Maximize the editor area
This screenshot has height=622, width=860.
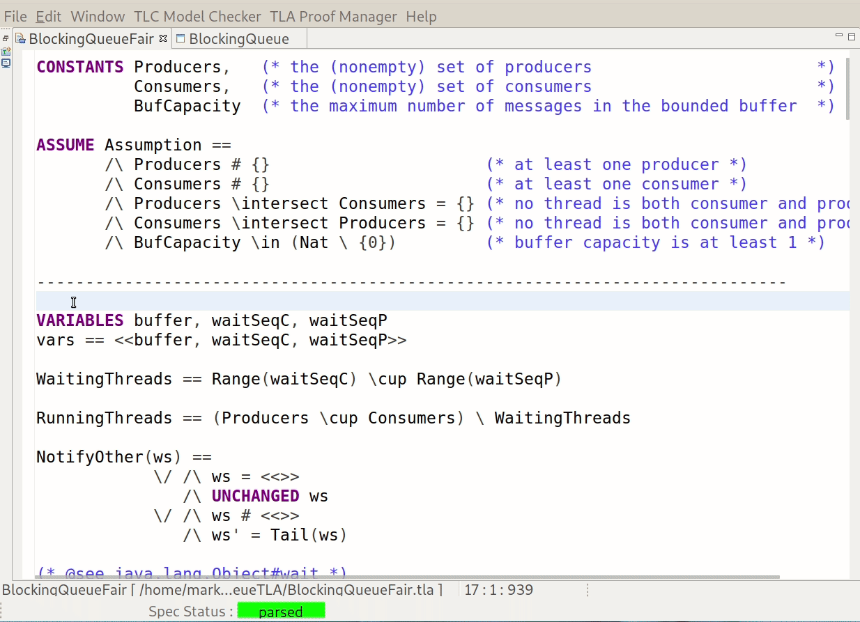pyautogui.click(x=851, y=36)
